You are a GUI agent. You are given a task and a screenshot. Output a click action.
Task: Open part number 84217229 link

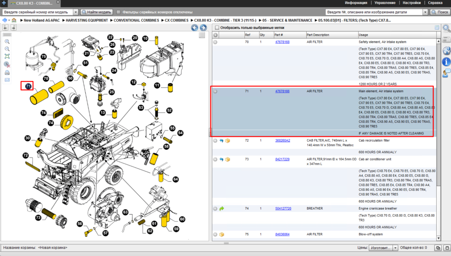[x=282, y=159]
